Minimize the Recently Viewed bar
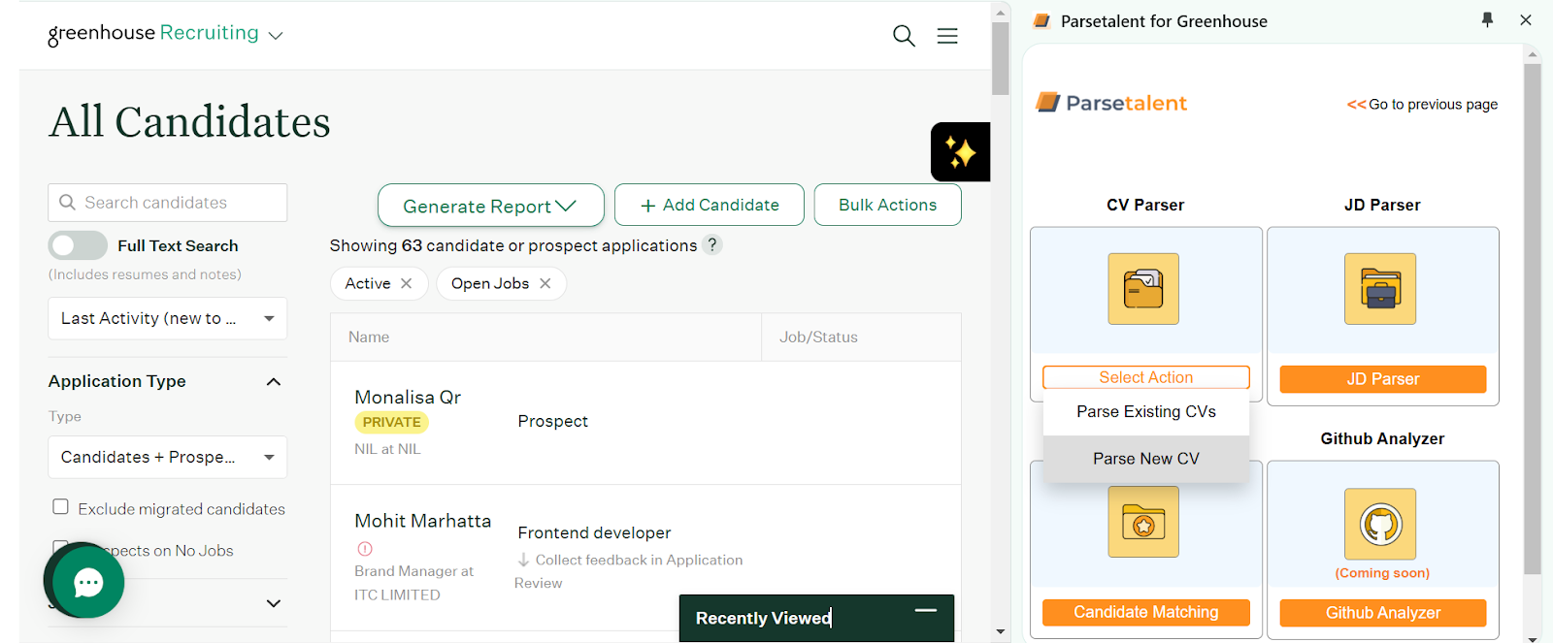Viewport: 1553px width, 643px height. coord(926,611)
